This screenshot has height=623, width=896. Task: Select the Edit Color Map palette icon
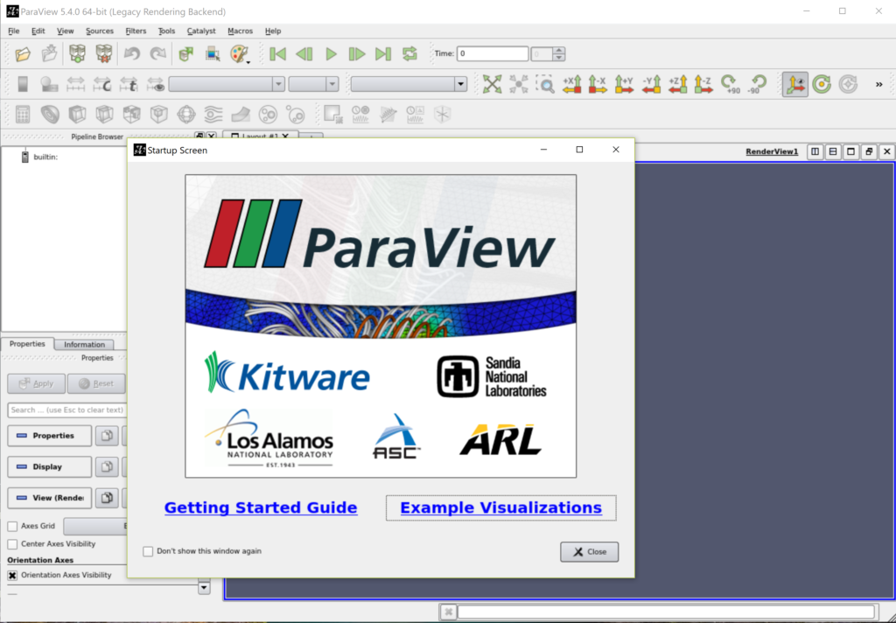(239, 54)
